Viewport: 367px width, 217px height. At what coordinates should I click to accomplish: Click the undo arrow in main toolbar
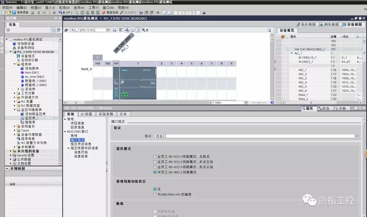(60, 13)
